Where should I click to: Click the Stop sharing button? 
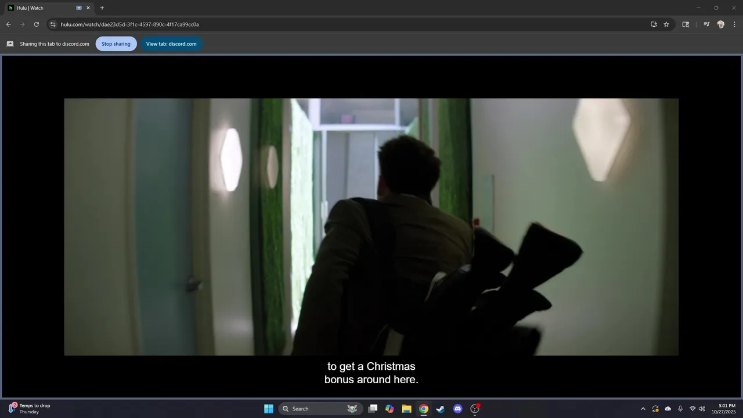(116, 44)
